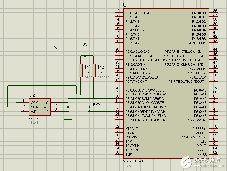Viewport: 227px width, 171px height.
Task: Click the XOUT pin label
Action: [x=201, y=146]
